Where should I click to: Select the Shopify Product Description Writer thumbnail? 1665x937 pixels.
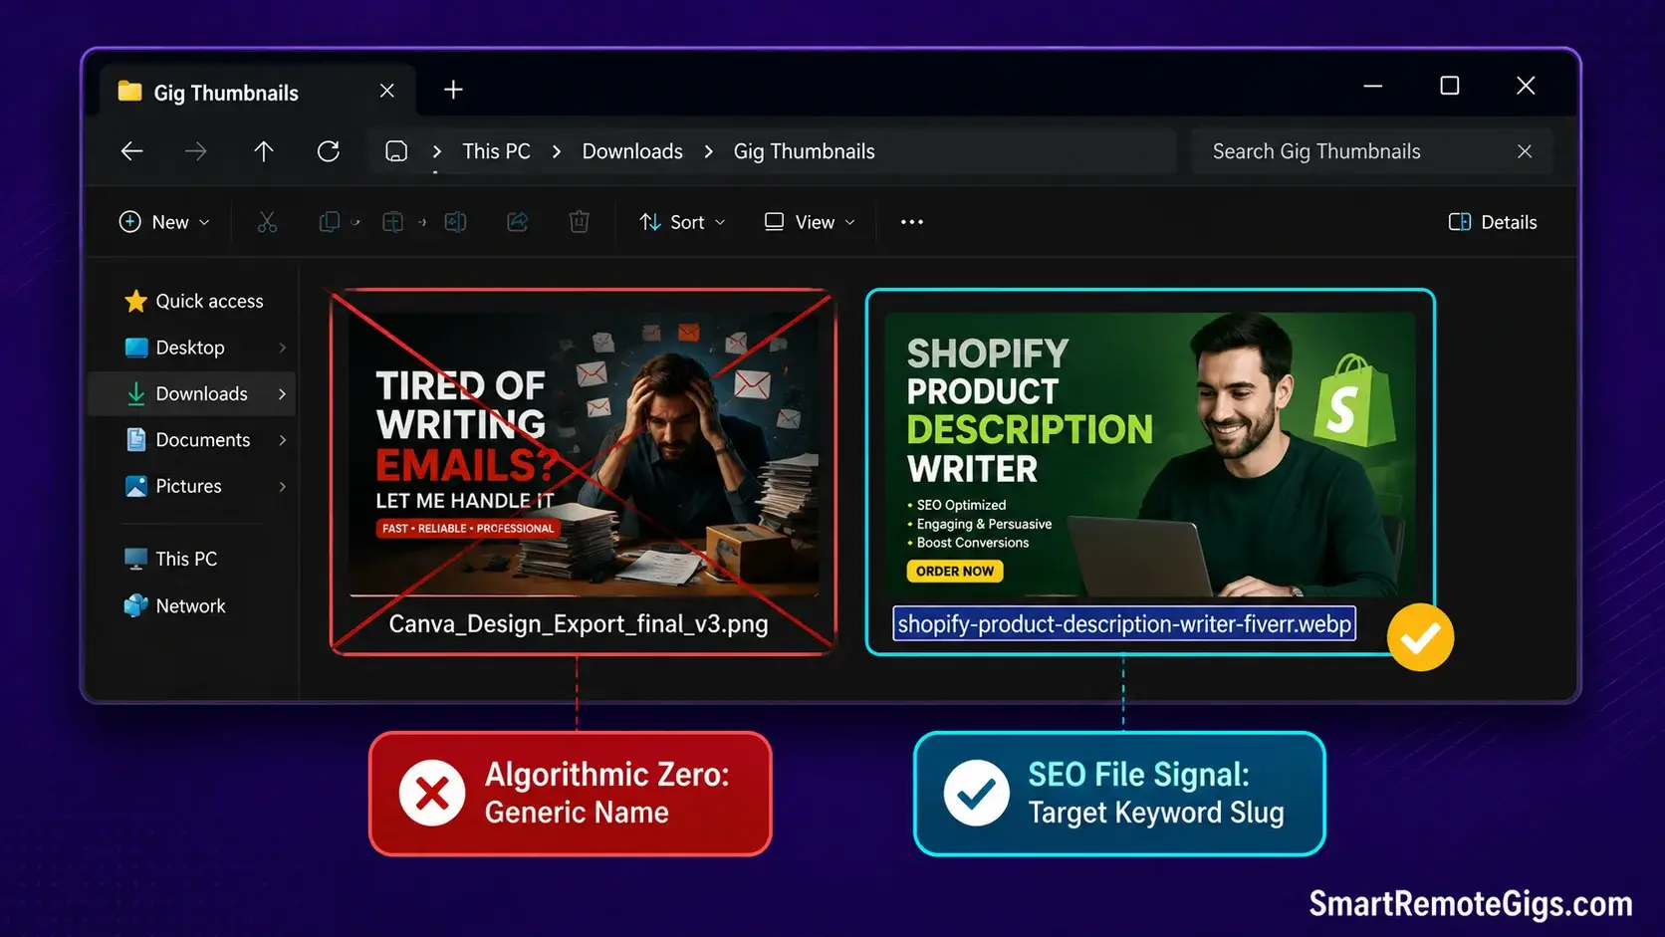tap(1150, 455)
